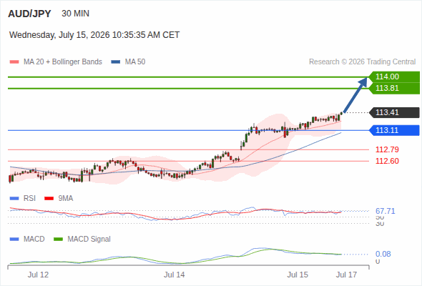Click the 112.79 red support value
Screen dimensions: 422x286
coord(387,149)
